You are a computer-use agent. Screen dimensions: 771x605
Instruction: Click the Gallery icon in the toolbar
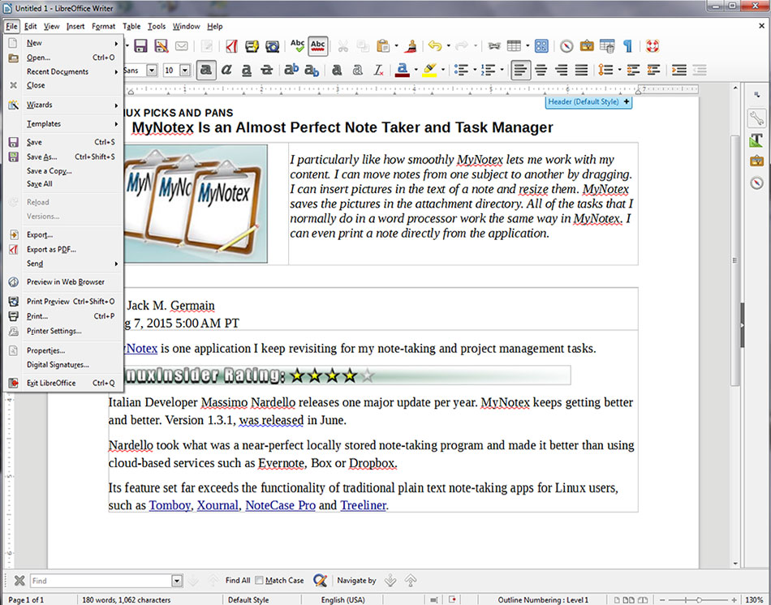tap(587, 46)
